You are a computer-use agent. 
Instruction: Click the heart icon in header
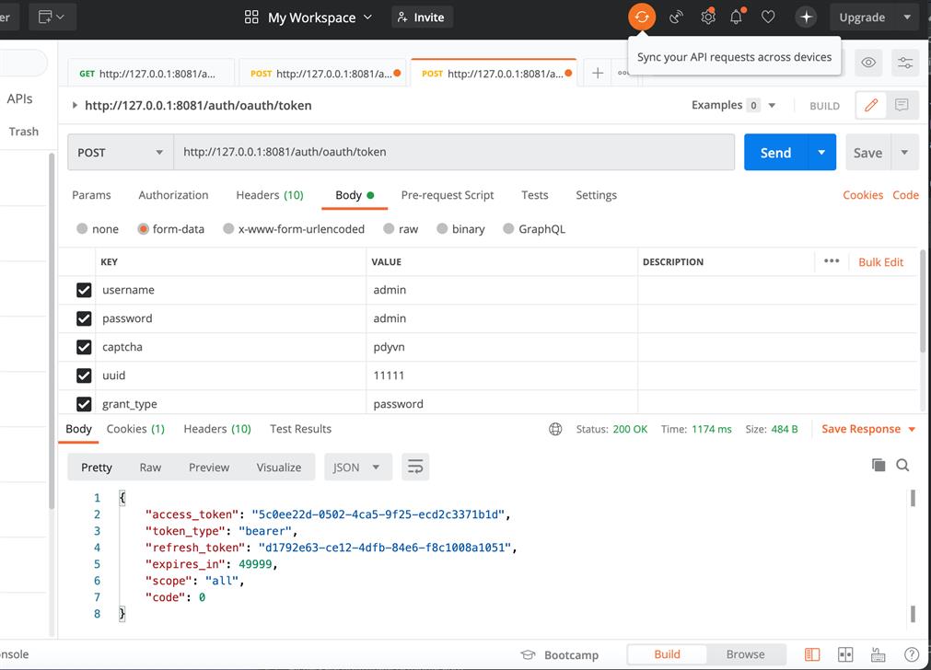click(x=768, y=17)
